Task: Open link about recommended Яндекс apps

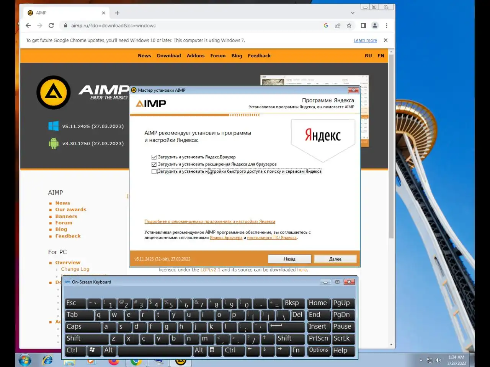Action: (x=209, y=222)
